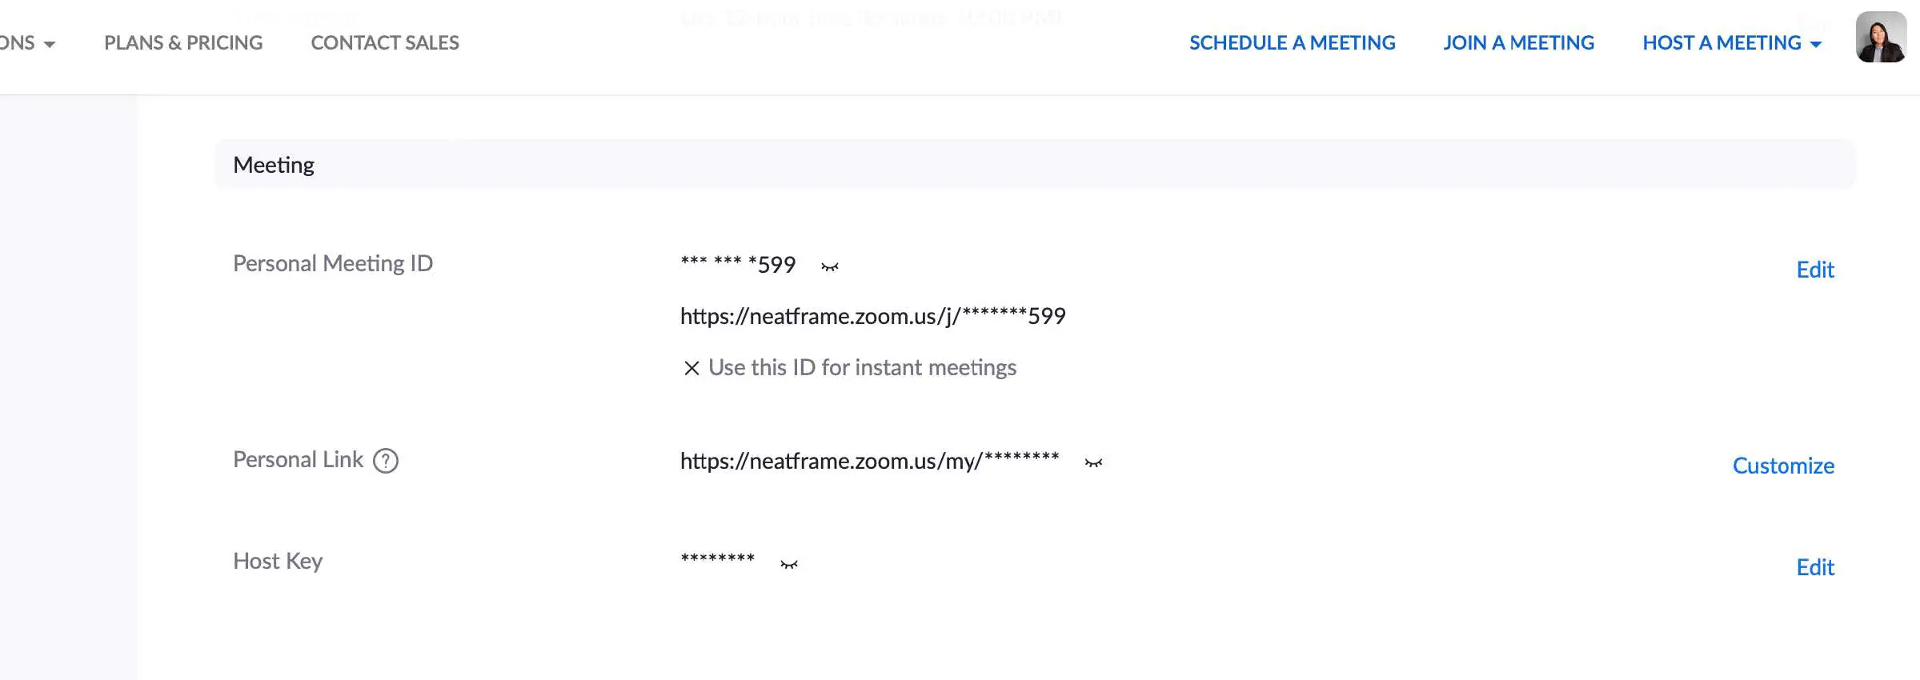Unhide the Host Key using eye icon
The image size is (1920, 680).
tap(789, 564)
